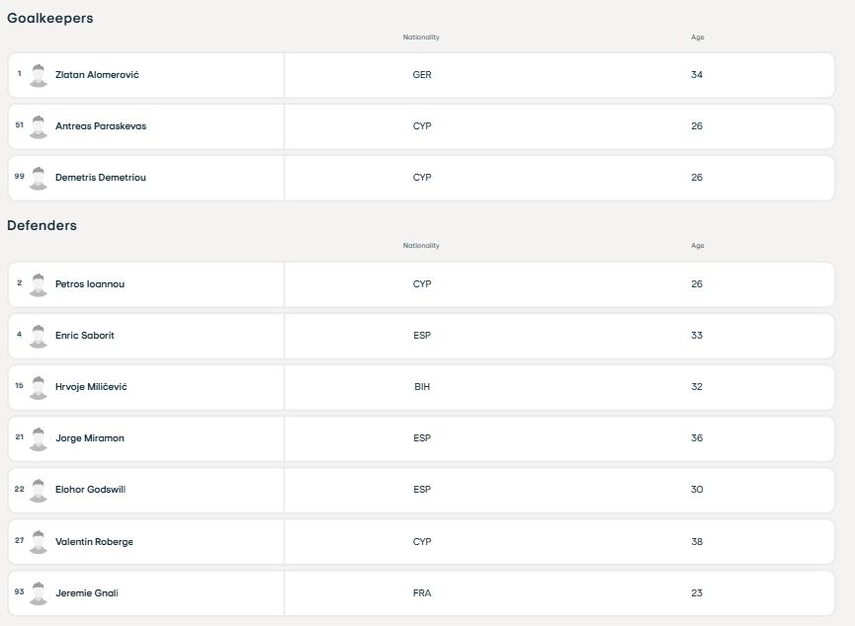The image size is (855, 626).
Task: Open Enric Saborit's player page
Action: [85, 336]
